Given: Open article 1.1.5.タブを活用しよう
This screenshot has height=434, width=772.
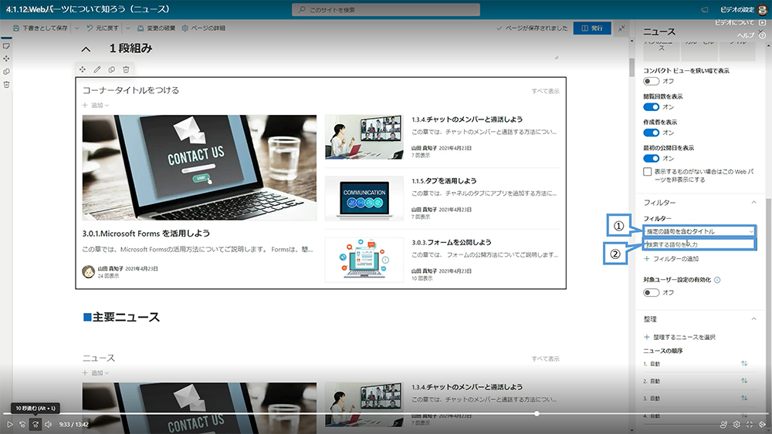Looking at the screenshot, I should (444, 181).
